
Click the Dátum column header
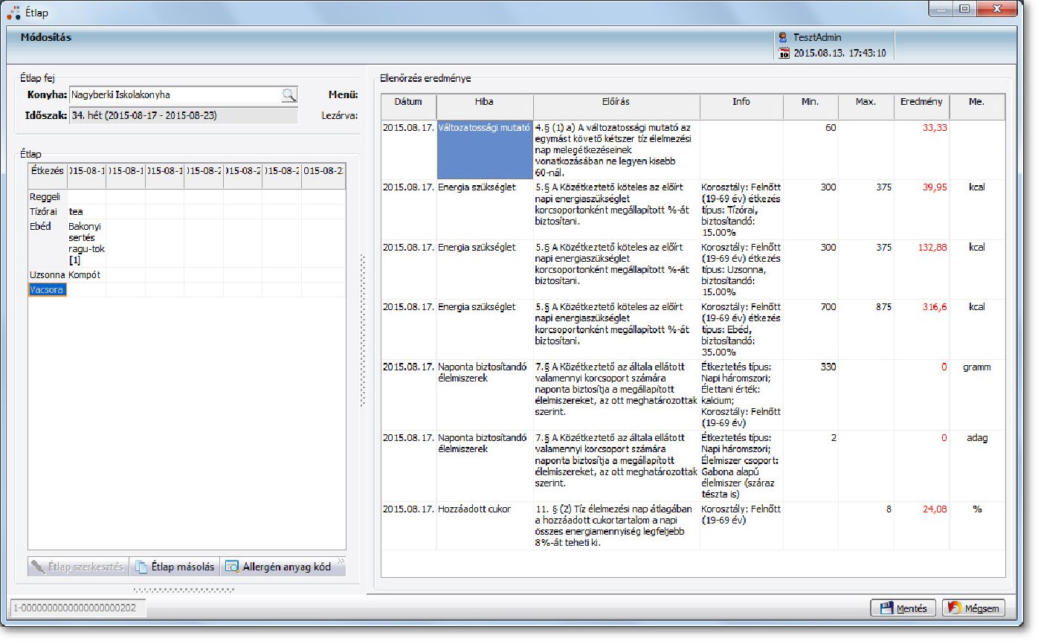(408, 102)
